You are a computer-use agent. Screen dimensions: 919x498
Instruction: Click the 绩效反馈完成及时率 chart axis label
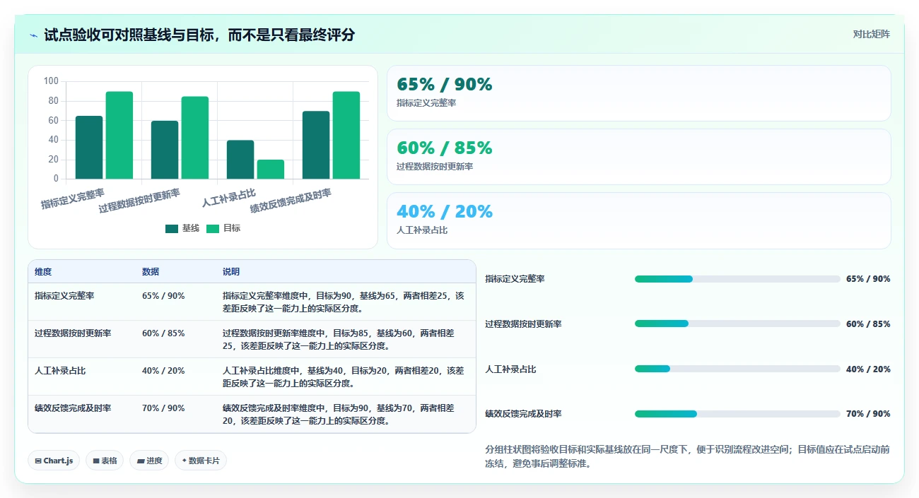pyautogui.click(x=291, y=201)
